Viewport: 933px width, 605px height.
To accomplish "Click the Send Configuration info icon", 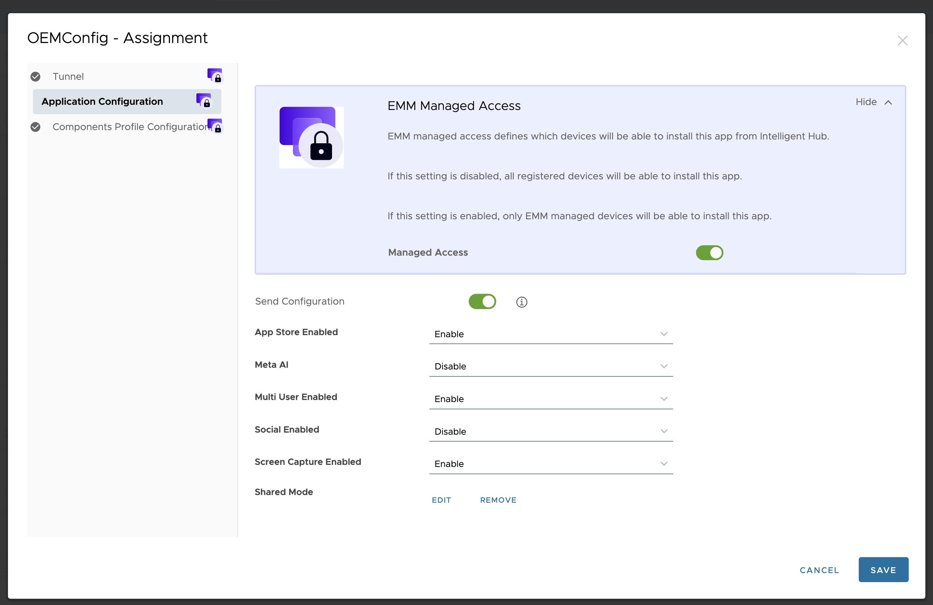I will coord(521,302).
